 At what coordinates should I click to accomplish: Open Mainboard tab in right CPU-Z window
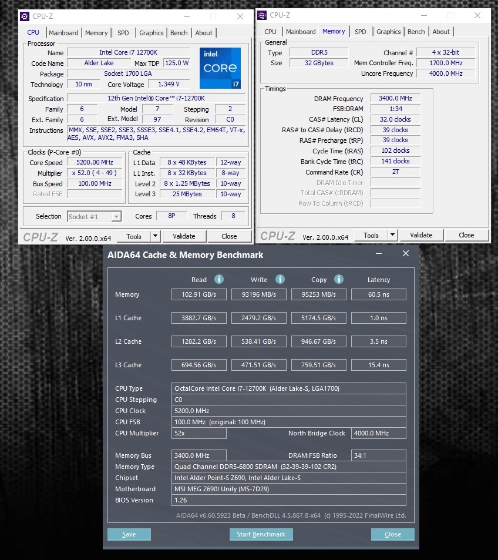coord(301,32)
